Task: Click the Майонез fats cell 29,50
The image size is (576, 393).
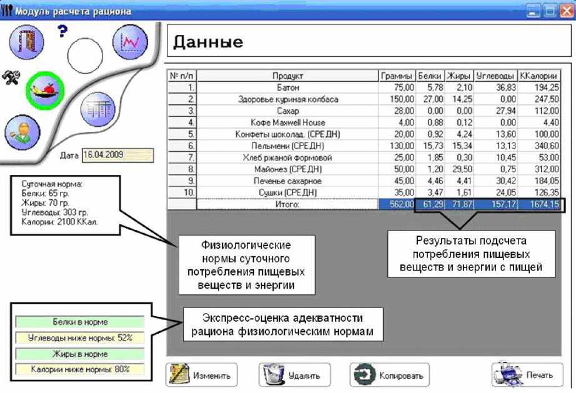Action: click(x=459, y=169)
